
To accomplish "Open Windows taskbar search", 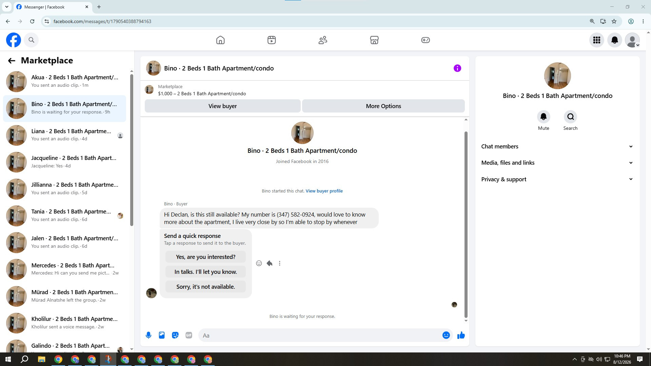I will click(24, 359).
